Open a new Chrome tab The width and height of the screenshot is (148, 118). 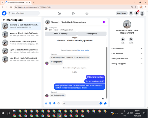click(34, 2)
